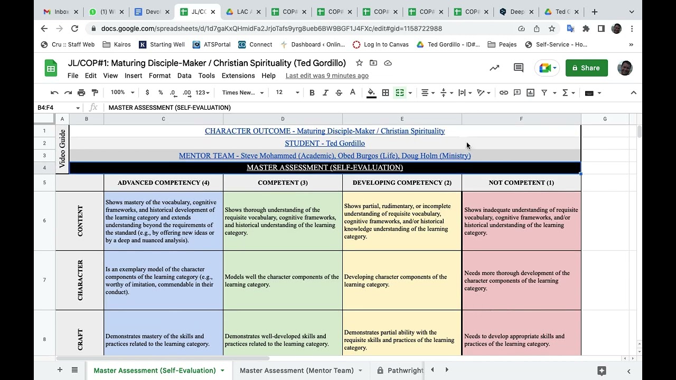Click the cloud document status icon
Image resolution: width=676 pixels, height=380 pixels.
pyautogui.click(x=388, y=63)
